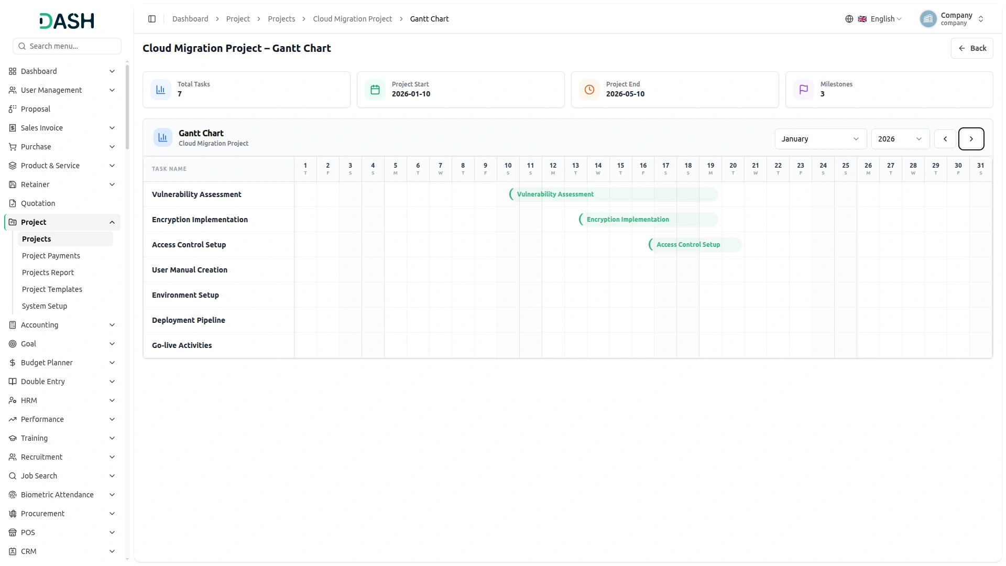Click the day 15 column header
Screen dimensions: 1006x566
pos(620,169)
